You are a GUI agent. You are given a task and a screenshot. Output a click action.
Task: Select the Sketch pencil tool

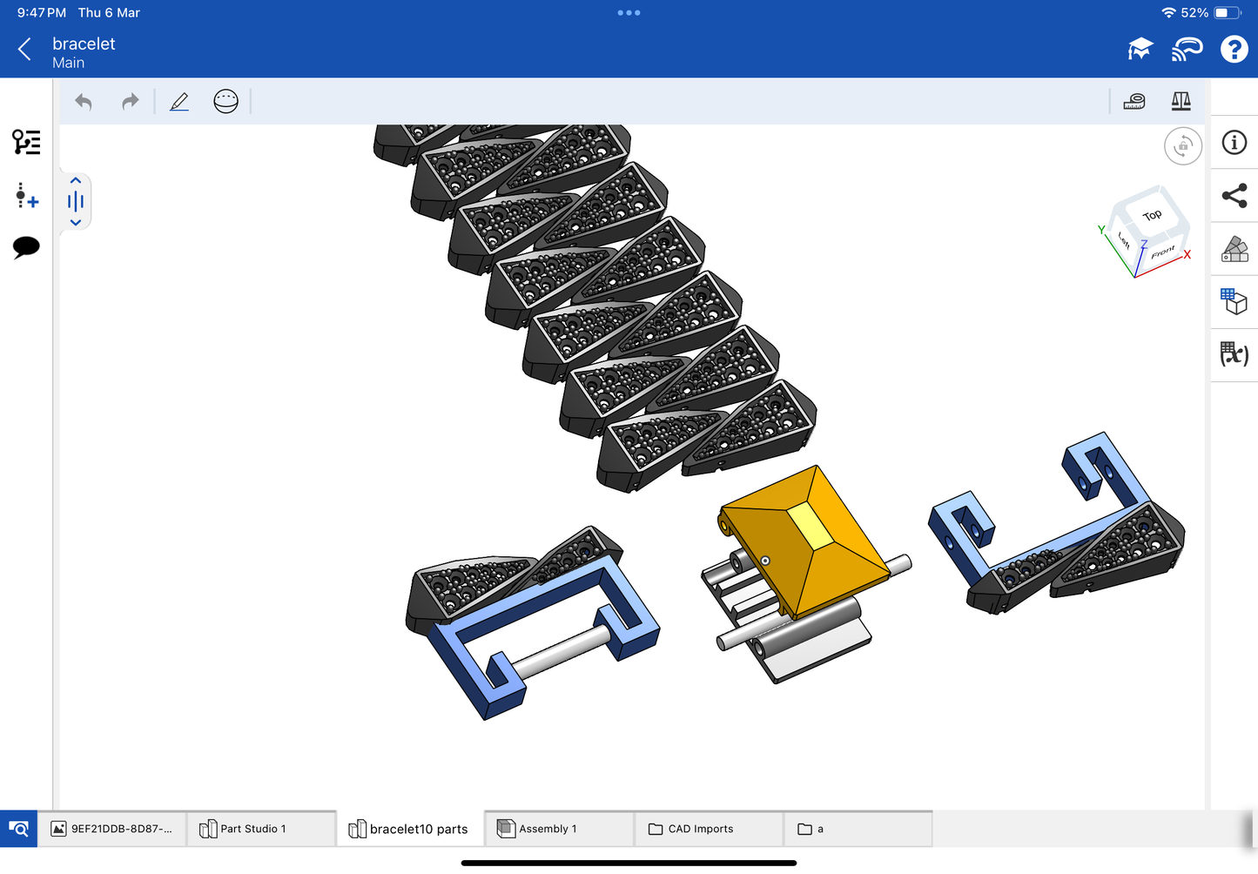[x=179, y=102]
